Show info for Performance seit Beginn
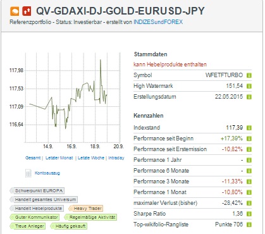This screenshot has width=265, height=234. pos(249,139)
